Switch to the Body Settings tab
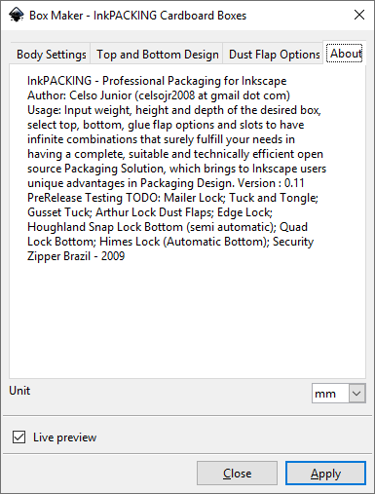Screen dimensions: 375x494 pyautogui.click(x=52, y=55)
